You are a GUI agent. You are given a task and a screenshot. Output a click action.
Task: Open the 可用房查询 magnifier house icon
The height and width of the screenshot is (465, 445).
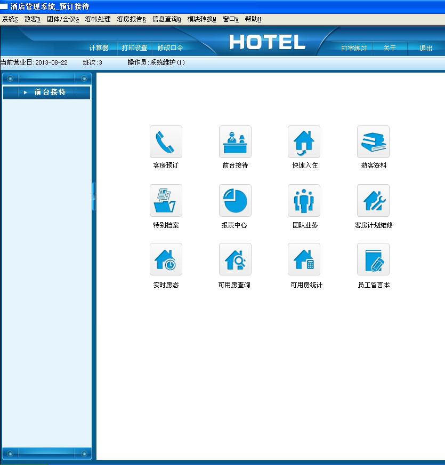(x=235, y=259)
